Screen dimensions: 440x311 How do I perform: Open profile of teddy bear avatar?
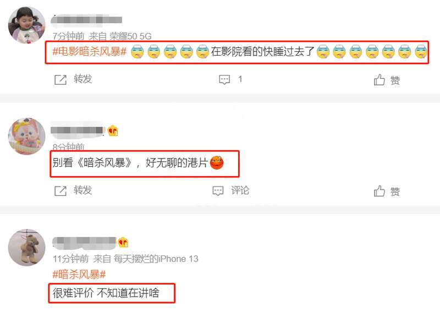[x=26, y=248]
